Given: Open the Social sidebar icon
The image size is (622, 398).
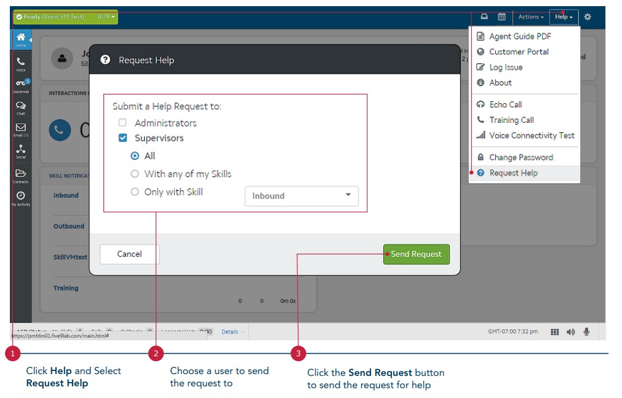Looking at the screenshot, I should tap(20, 150).
